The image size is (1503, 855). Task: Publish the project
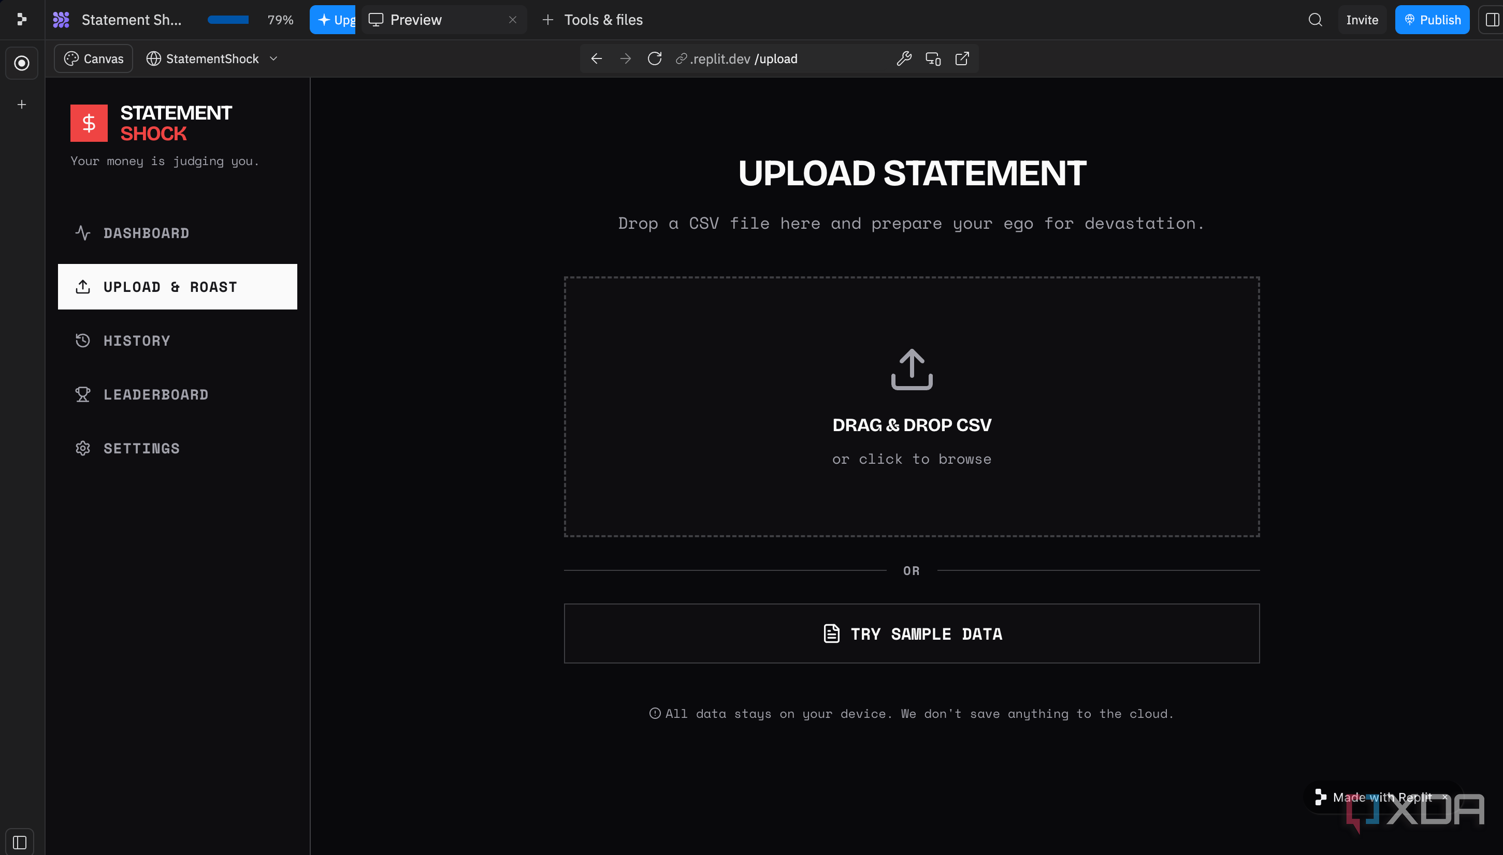1432,20
